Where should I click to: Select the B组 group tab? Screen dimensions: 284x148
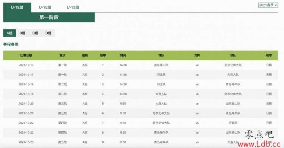(x=22, y=33)
